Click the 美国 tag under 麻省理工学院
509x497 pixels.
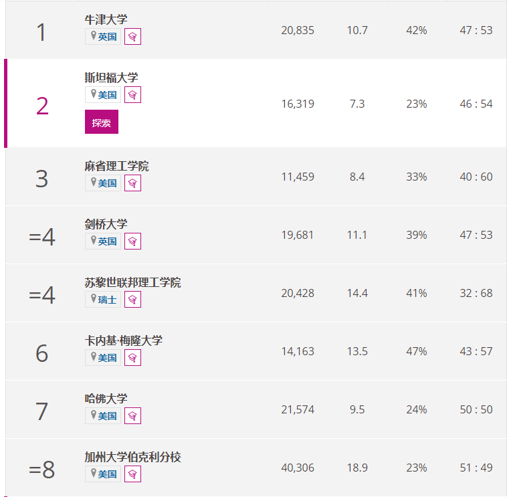pyautogui.click(x=103, y=183)
